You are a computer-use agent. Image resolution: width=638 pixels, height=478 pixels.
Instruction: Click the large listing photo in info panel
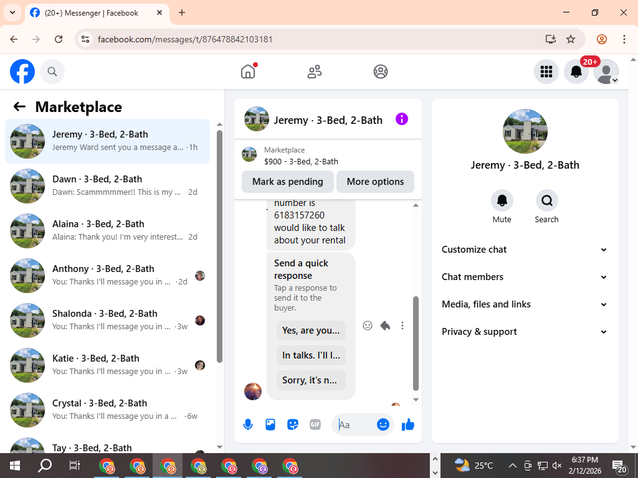tap(525, 131)
